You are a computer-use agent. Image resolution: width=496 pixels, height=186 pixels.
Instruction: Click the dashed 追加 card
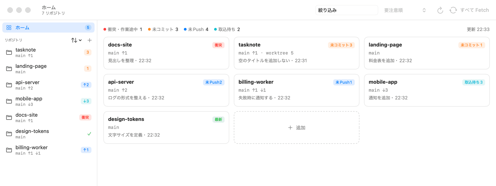click(296, 127)
